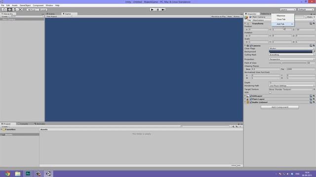Click the Field of View slider
The image size is (316, 177).
pyautogui.click(x=287, y=63)
